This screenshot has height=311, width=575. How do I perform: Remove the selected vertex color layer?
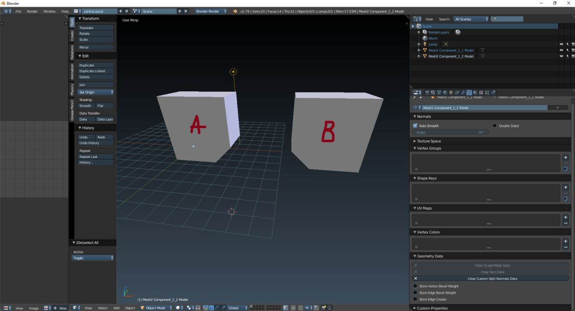pyautogui.click(x=565, y=247)
